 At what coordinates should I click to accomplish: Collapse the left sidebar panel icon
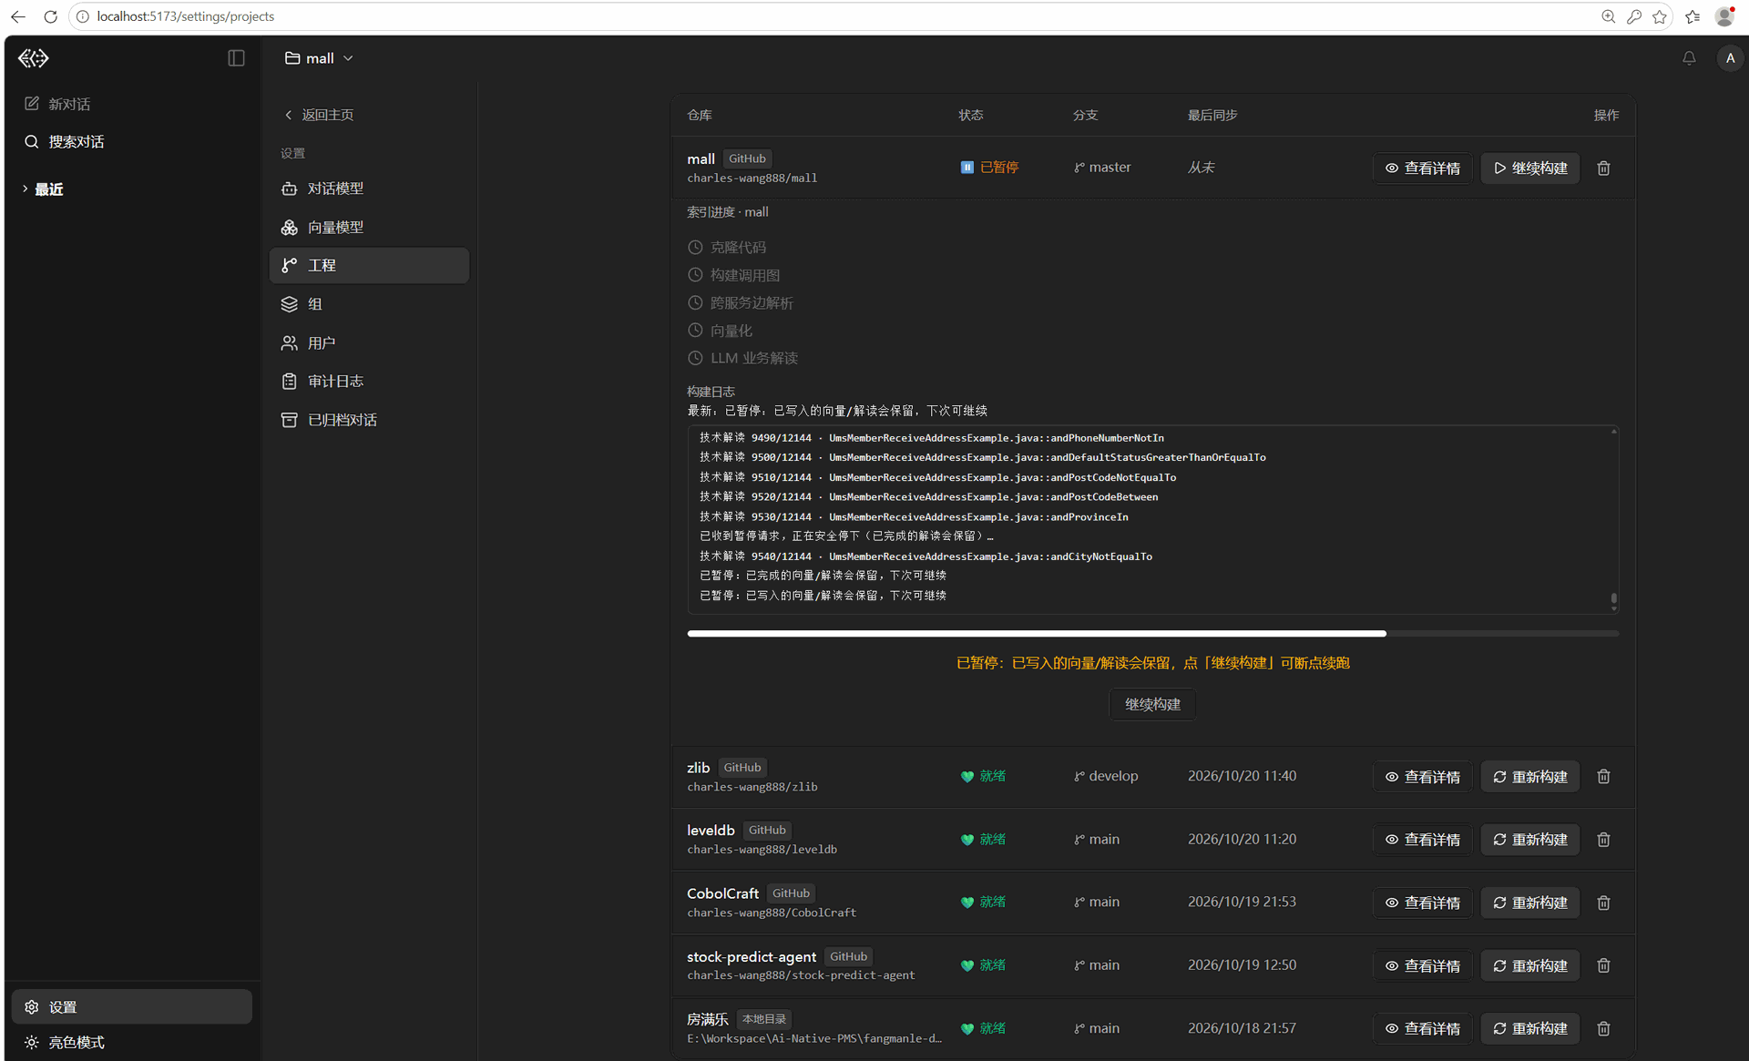point(236,58)
